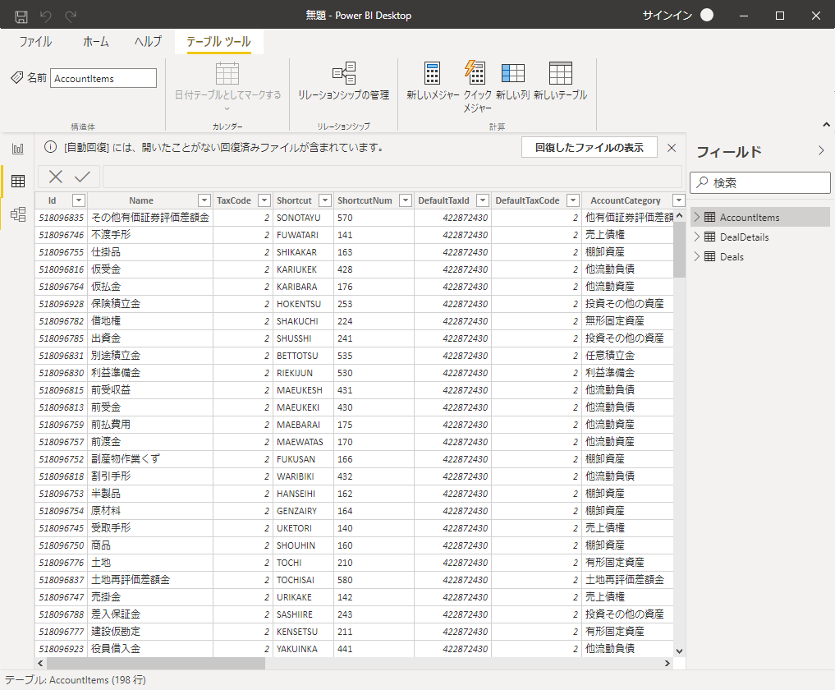Click AccountItems table icon in fields list

click(710, 217)
